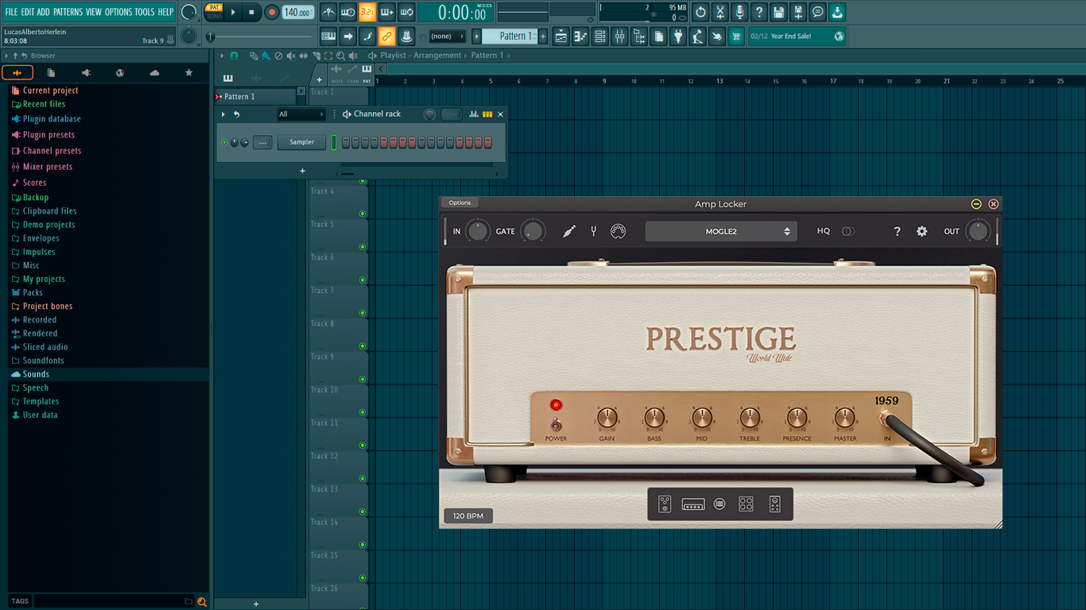Image resolution: width=1086 pixels, height=610 pixels.
Task: Click the save project floppy icon
Action: point(779,13)
